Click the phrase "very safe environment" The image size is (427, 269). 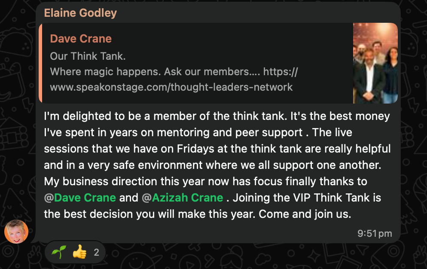137,165
